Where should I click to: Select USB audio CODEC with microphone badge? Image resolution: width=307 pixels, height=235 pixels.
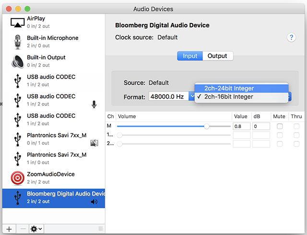tap(54, 100)
